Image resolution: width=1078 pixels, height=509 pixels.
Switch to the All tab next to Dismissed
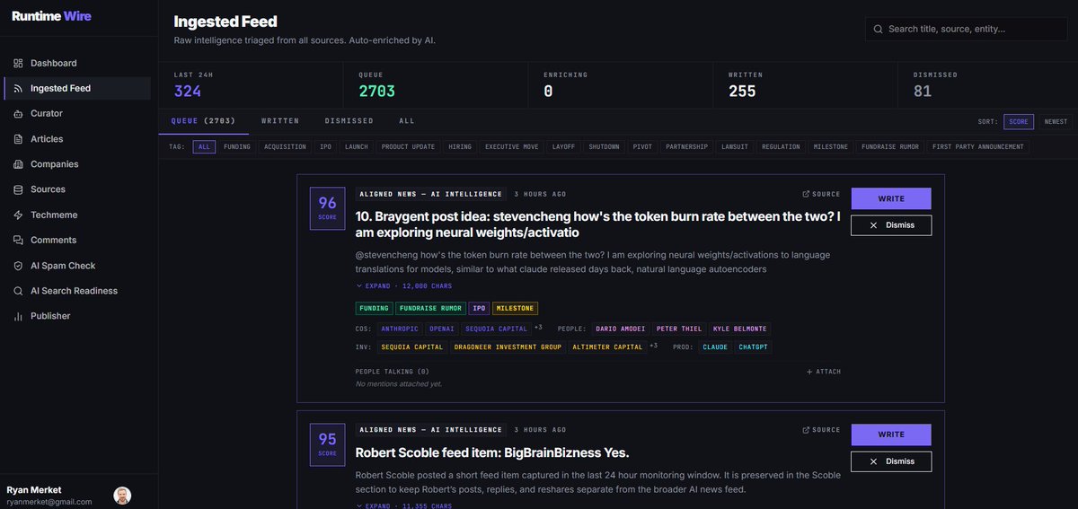coord(407,120)
